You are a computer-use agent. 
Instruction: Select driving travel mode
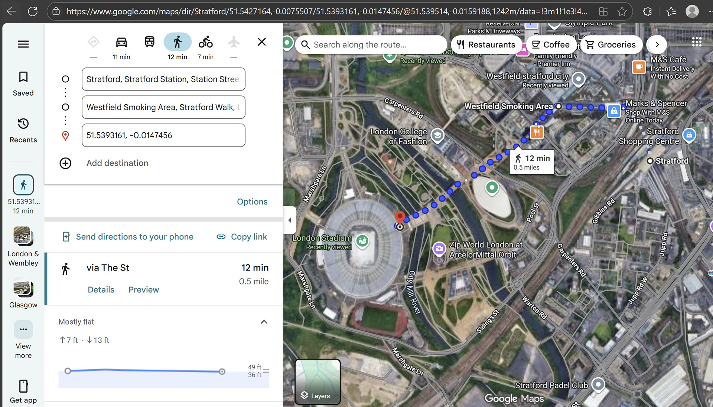pos(121,42)
